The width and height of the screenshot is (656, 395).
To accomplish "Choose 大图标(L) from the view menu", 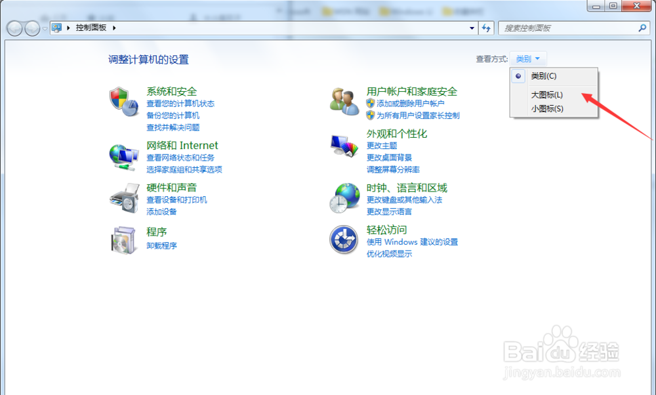I will coord(547,95).
